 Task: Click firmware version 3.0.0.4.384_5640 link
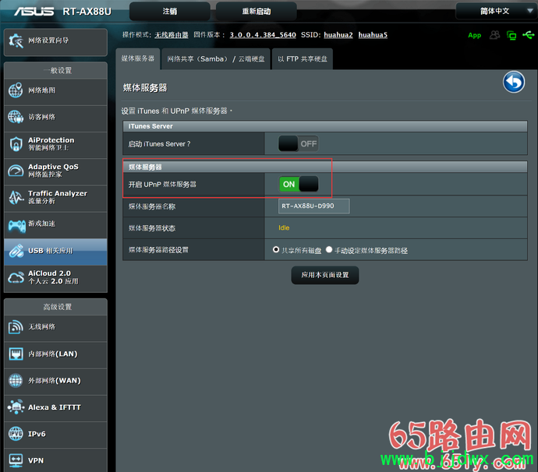click(x=263, y=35)
